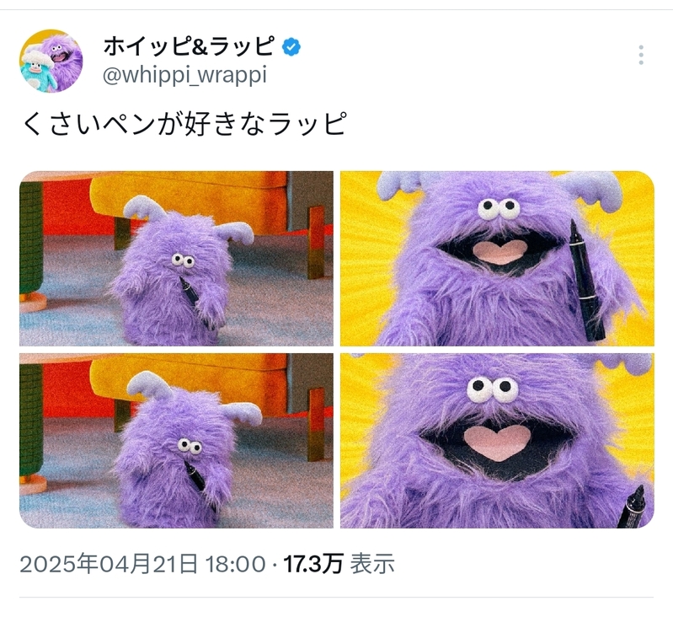The image size is (673, 617).
Task: Open the three-dot more options menu
Action: tap(640, 55)
